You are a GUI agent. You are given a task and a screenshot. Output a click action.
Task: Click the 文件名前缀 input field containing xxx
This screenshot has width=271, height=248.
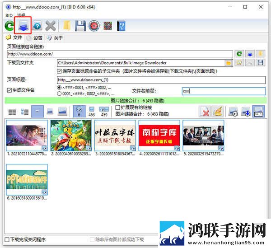(224, 91)
